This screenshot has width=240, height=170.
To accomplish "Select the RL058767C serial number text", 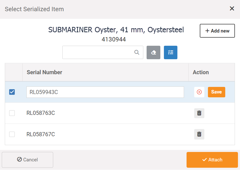I will pyautogui.click(x=41, y=134).
